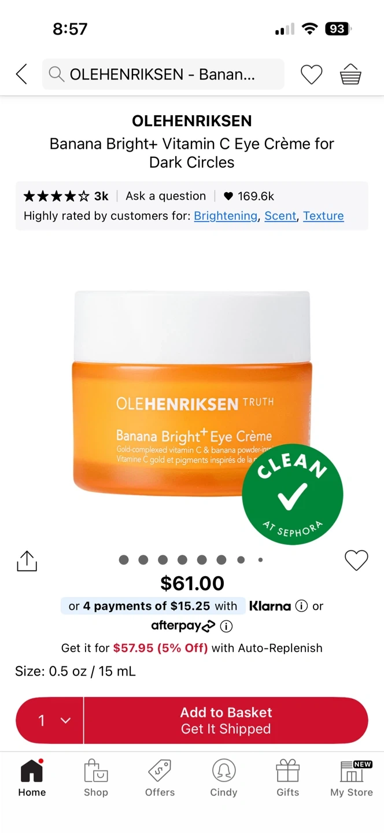The height and width of the screenshot is (833, 384).
Task: View the star rating reviews
Action: 65,196
